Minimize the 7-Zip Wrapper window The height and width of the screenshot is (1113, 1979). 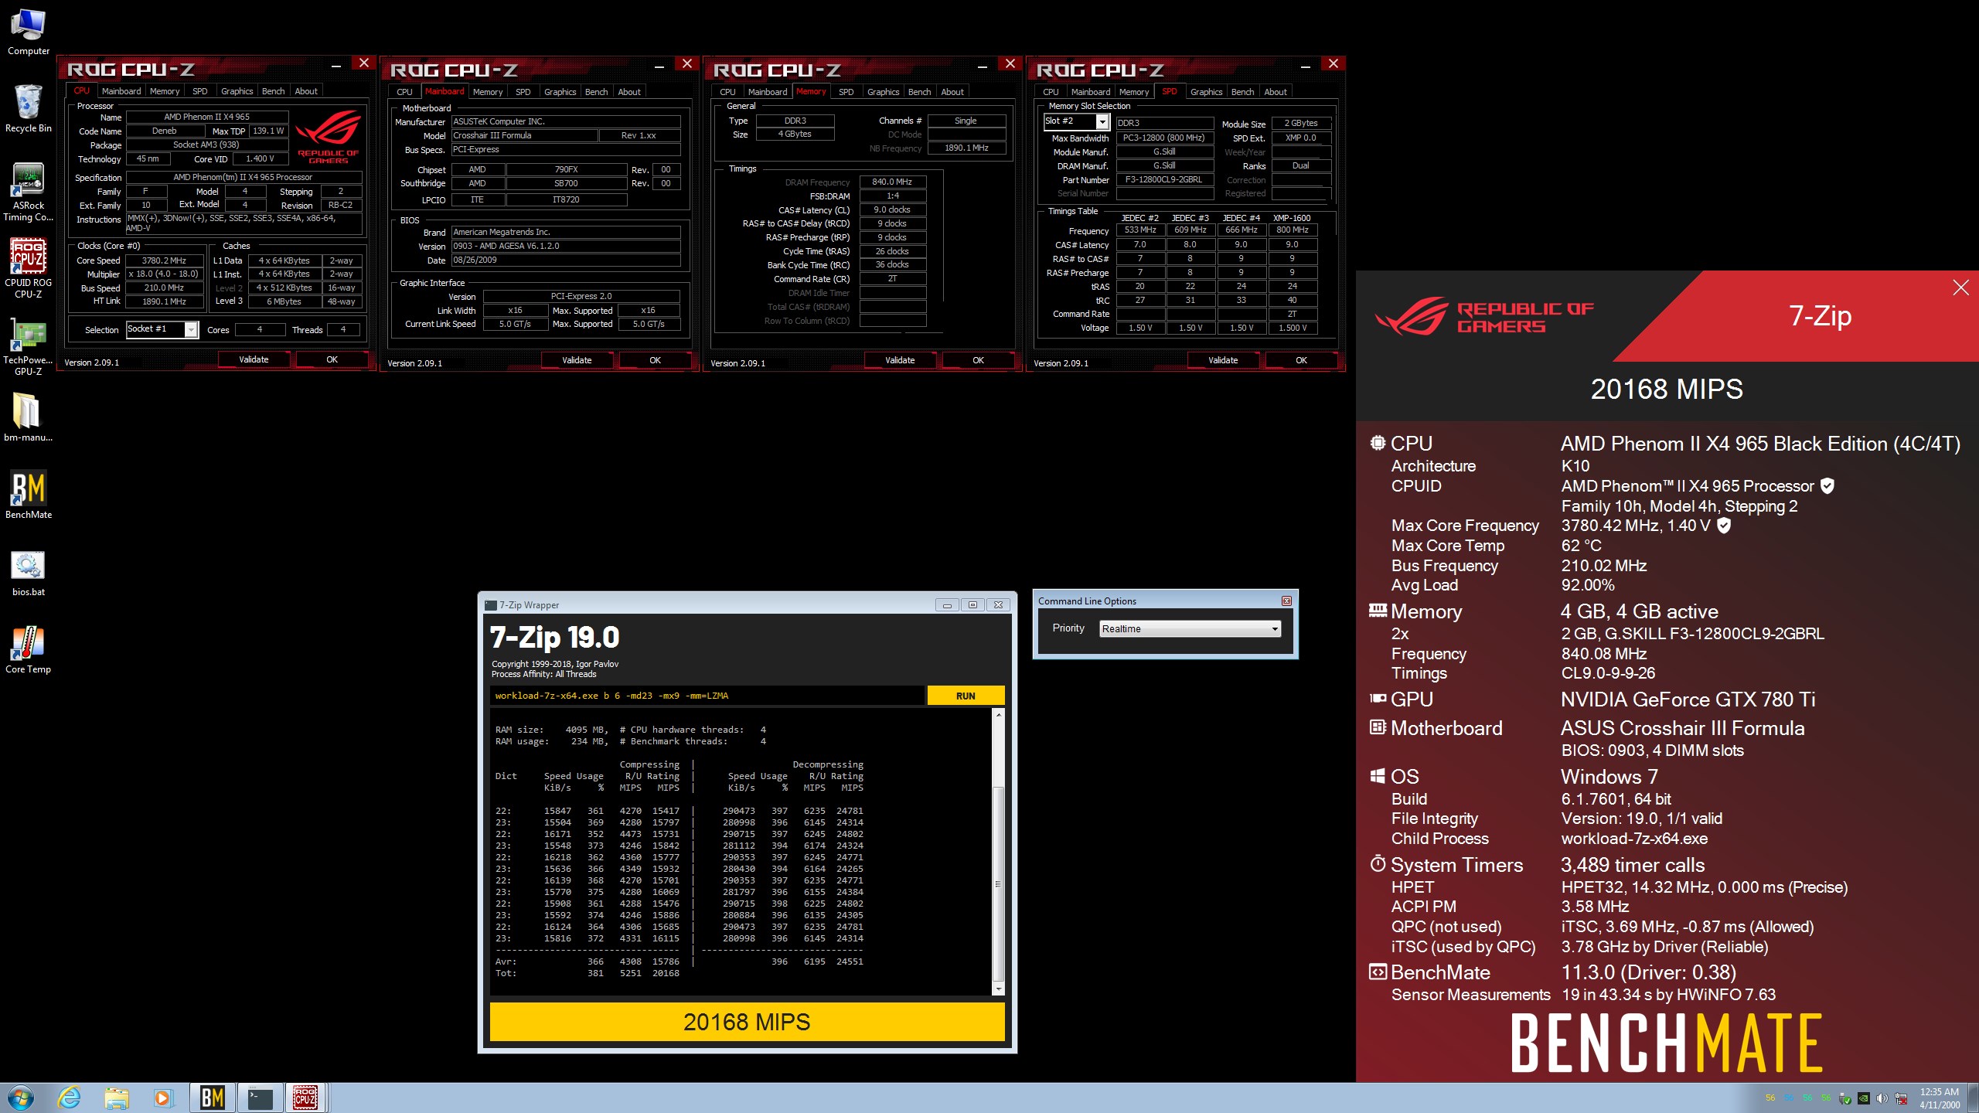click(947, 604)
